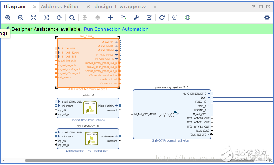Click the Vivado HLS logo in doHistStrech_0
The image size is (274, 165).
pyautogui.click(x=91, y=139)
